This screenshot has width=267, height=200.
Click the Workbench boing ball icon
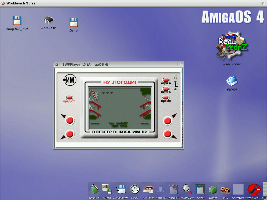pos(3,3)
